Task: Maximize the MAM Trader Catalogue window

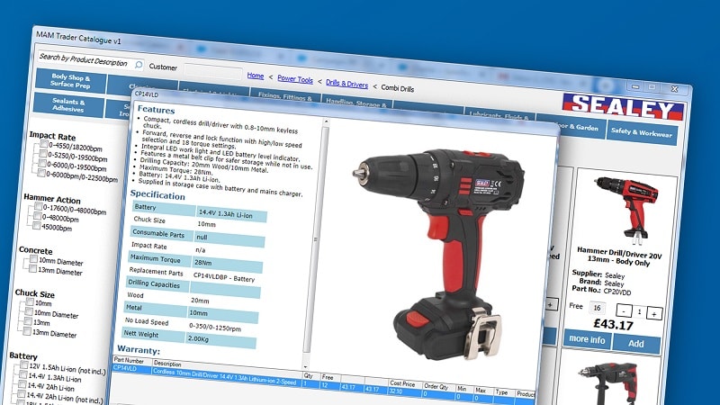Action: [652, 86]
